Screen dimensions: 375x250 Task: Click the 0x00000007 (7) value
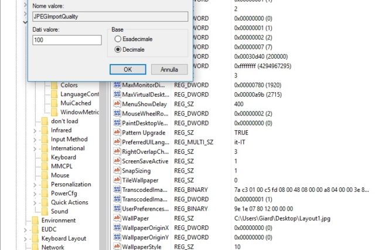click(253, 47)
